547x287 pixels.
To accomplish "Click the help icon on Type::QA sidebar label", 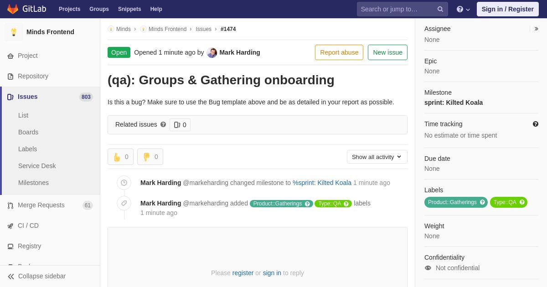I will 522,202.
